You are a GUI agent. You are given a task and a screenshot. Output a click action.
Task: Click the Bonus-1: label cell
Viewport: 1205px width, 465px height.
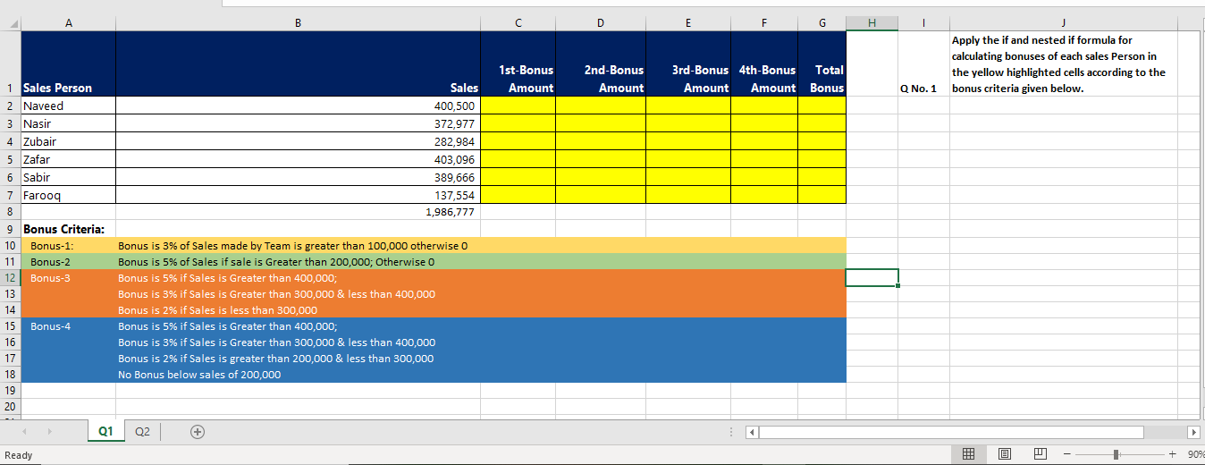coord(68,245)
